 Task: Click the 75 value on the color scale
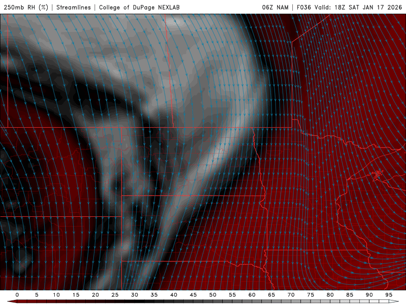coord(310,295)
